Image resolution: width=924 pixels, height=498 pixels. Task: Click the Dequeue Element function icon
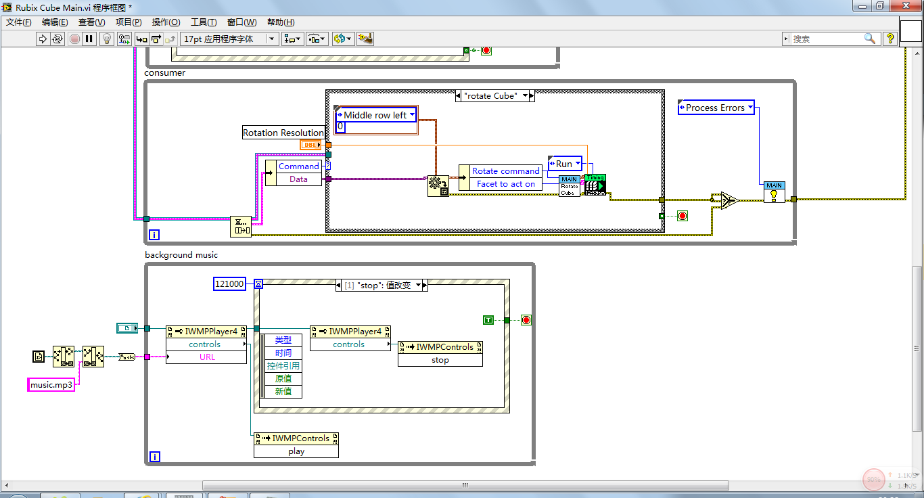pos(240,226)
